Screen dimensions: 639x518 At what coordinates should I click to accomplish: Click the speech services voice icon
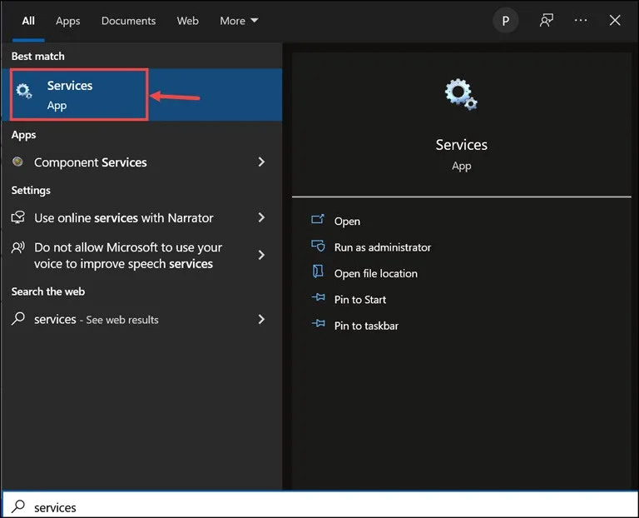tap(18, 247)
